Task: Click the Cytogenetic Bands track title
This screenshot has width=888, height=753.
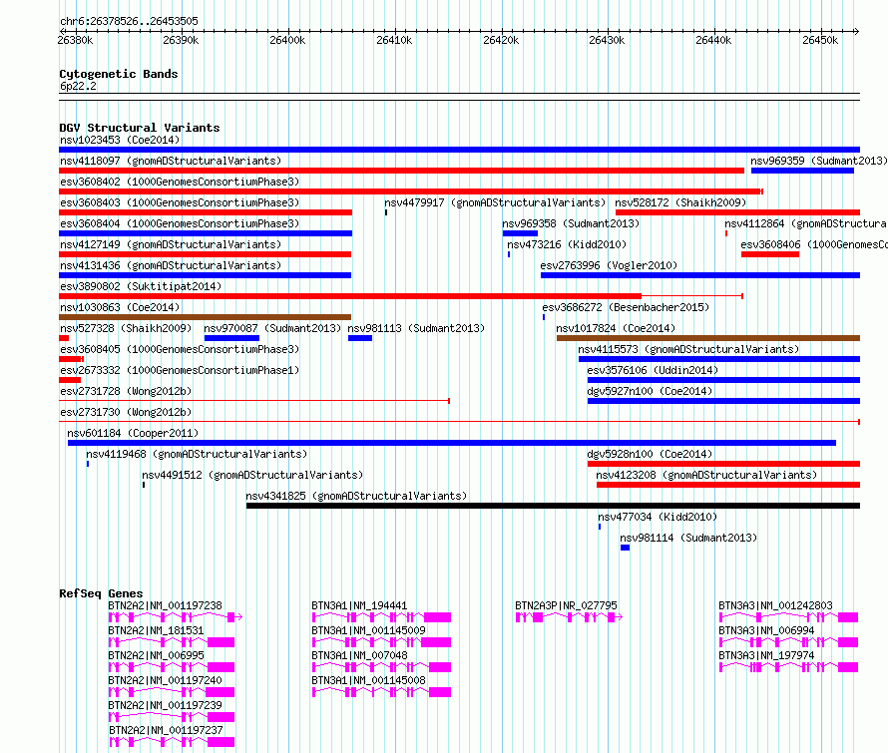Action: pyautogui.click(x=119, y=74)
